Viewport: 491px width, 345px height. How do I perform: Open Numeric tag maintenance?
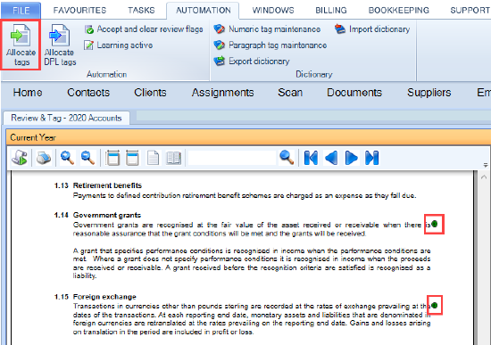pyautogui.click(x=267, y=29)
